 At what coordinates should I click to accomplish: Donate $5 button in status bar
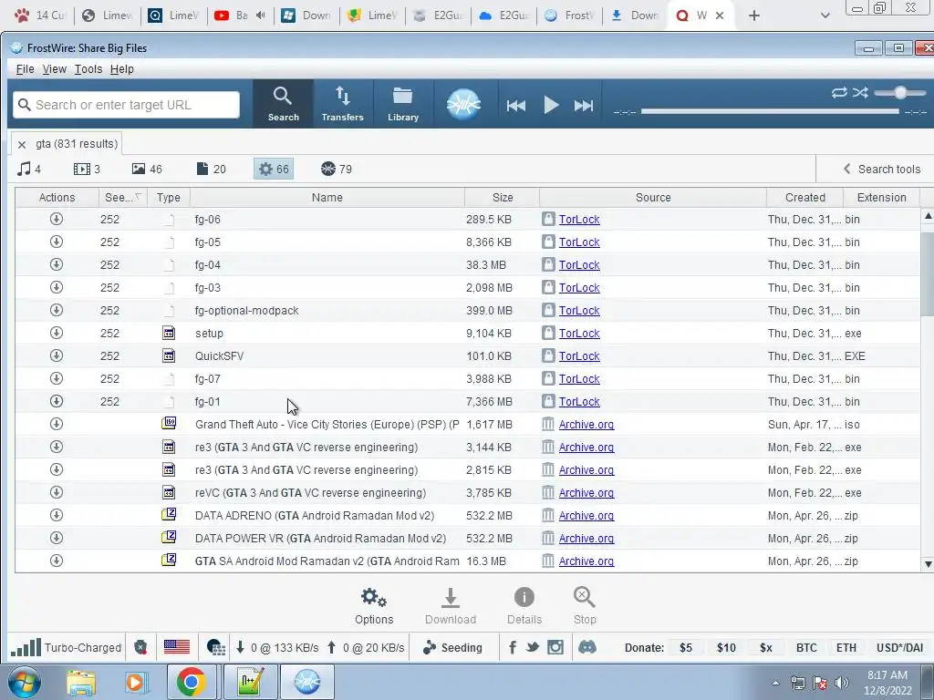point(686,648)
